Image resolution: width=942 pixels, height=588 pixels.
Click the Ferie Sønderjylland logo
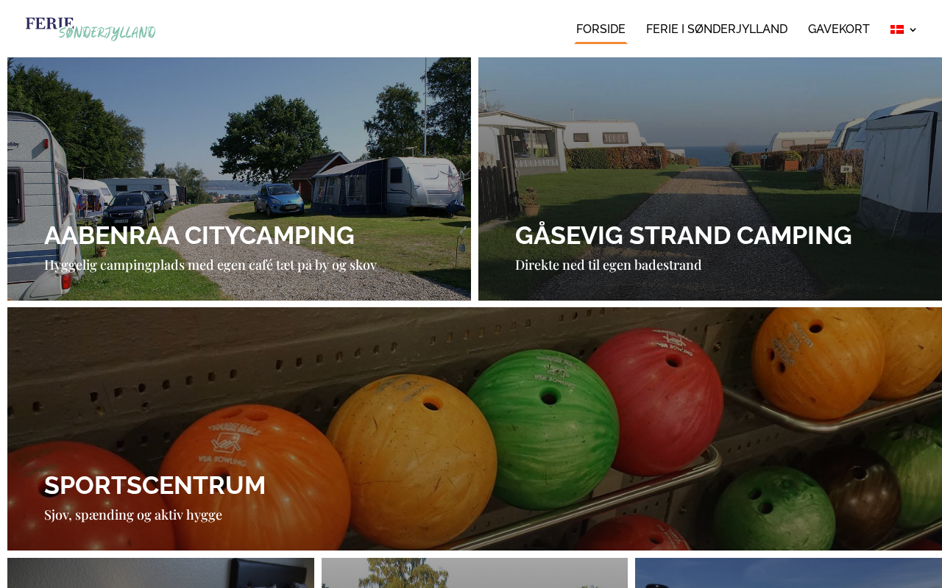coord(91,29)
